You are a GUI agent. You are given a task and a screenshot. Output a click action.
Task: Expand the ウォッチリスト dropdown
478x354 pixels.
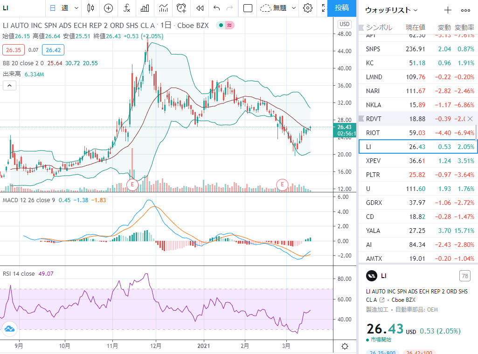coord(391,10)
